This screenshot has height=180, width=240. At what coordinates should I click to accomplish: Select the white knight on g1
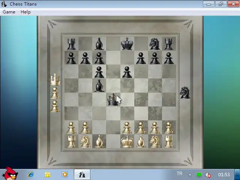coord(154,142)
